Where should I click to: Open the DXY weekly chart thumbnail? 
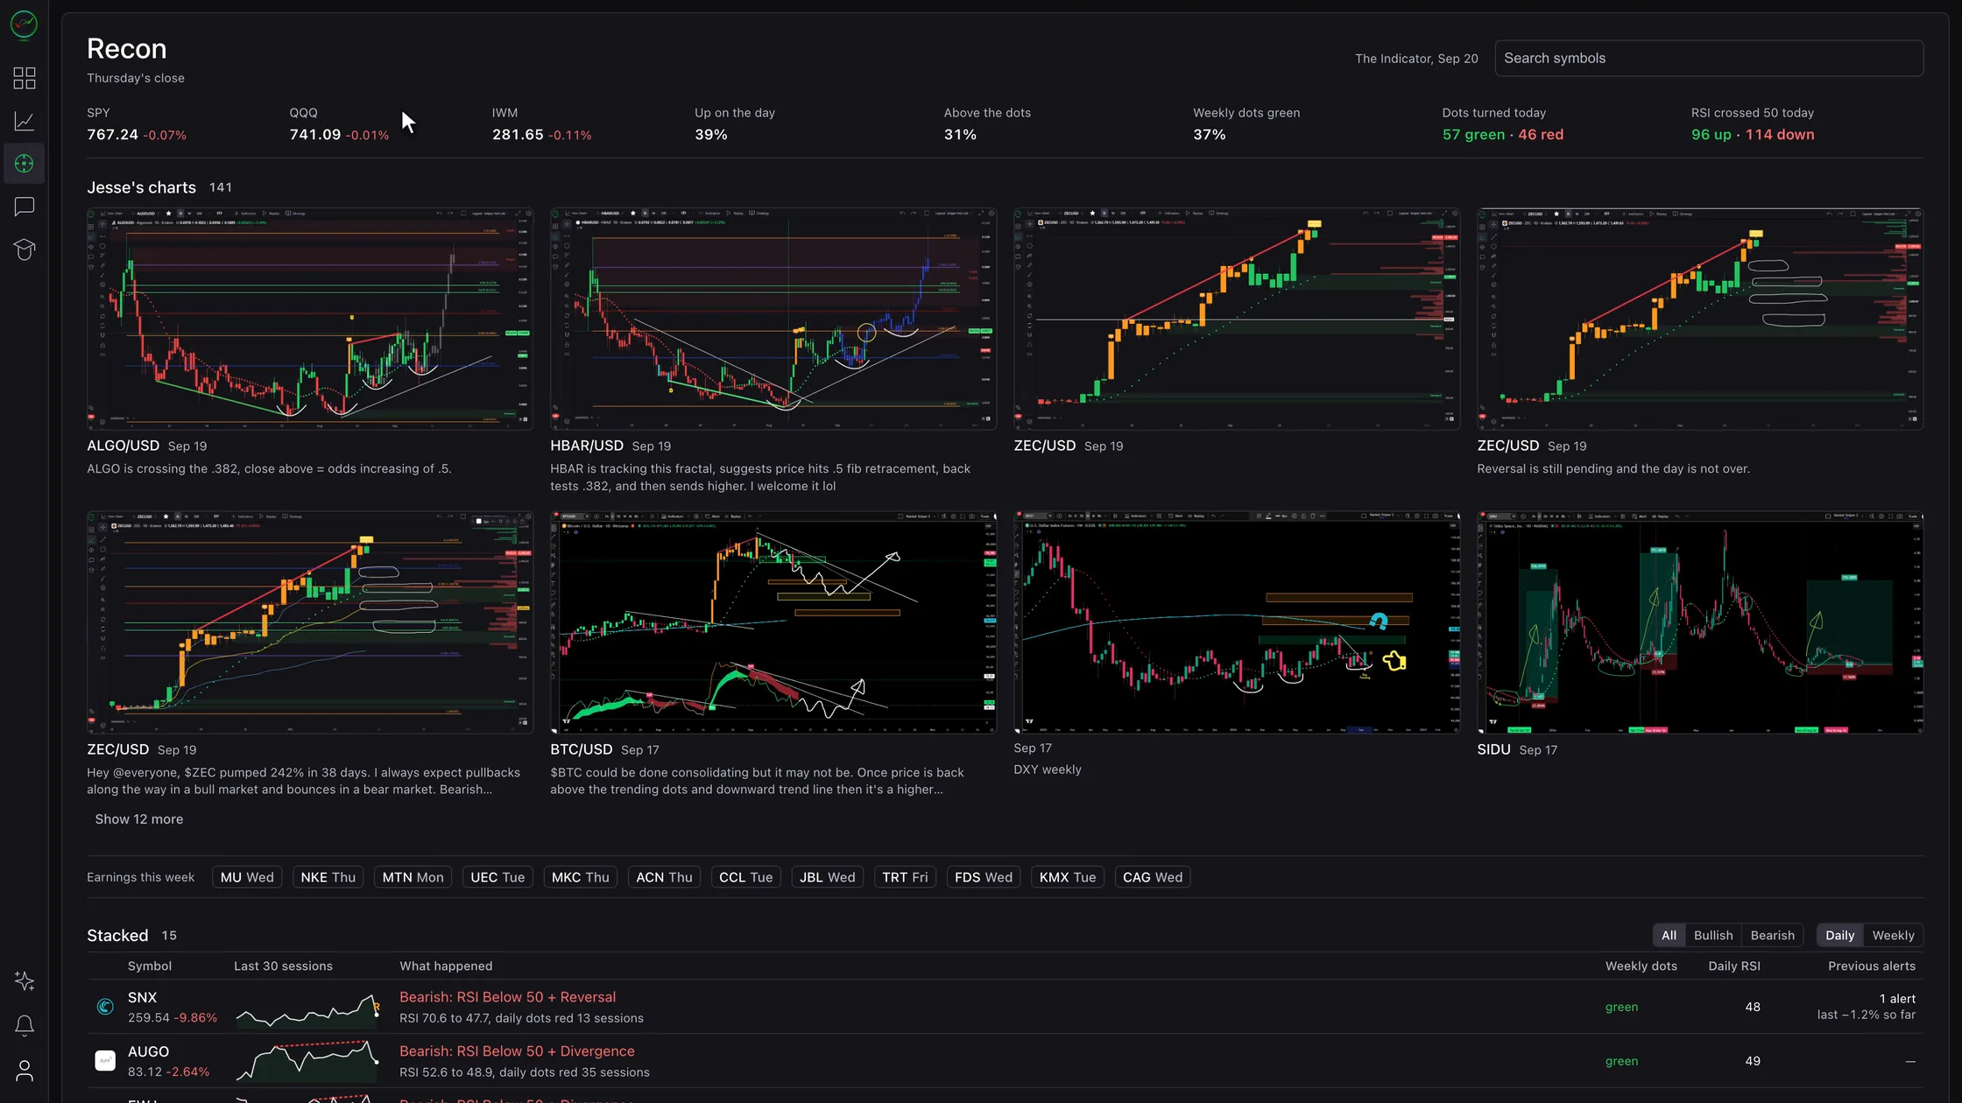1237,622
